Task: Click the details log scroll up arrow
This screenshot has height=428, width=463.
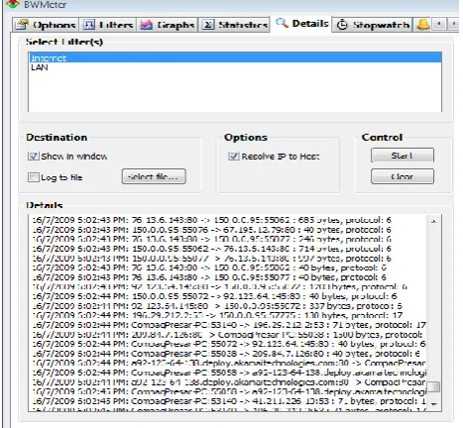Action: [434, 221]
